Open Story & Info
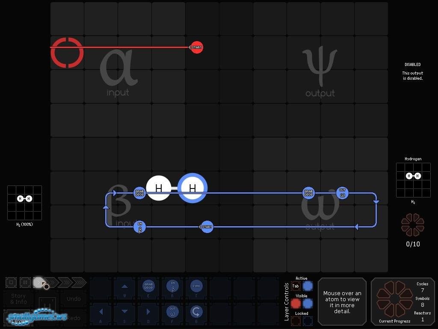Screen dimensions: 438x329 [x=18, y=299]
